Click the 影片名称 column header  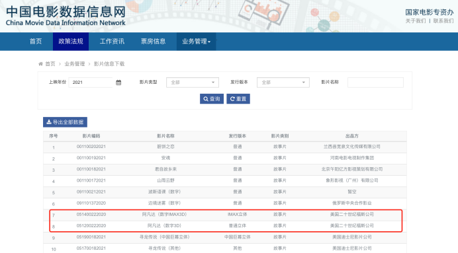(x=165, y=136)
